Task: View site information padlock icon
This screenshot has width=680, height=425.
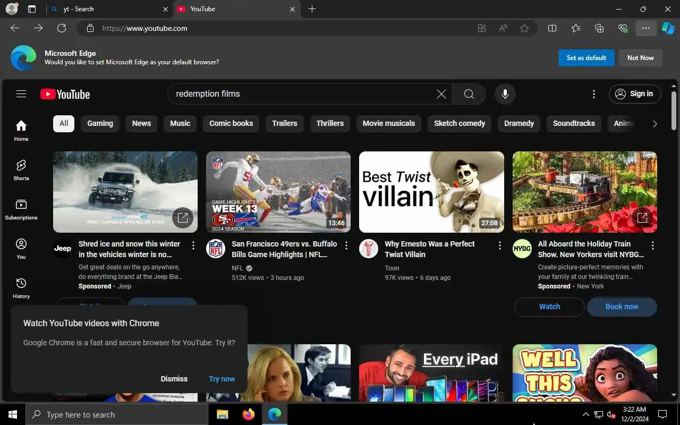Action: pos(90,28)
